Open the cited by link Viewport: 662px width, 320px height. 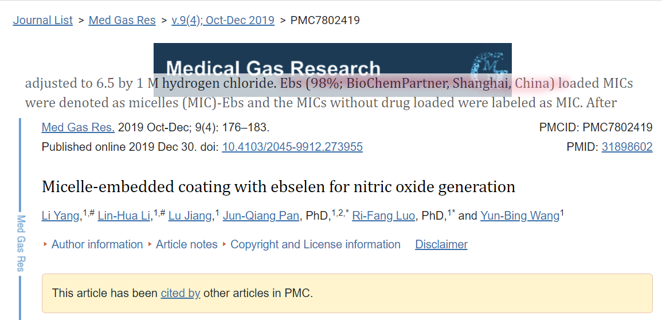[181, 293]
